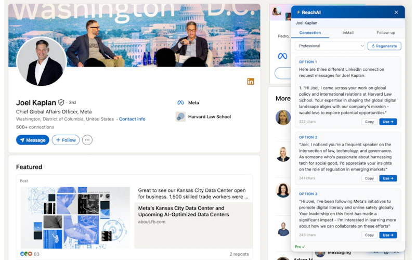
Task: Click the 322 chars counter
Action: coord(307,122)
